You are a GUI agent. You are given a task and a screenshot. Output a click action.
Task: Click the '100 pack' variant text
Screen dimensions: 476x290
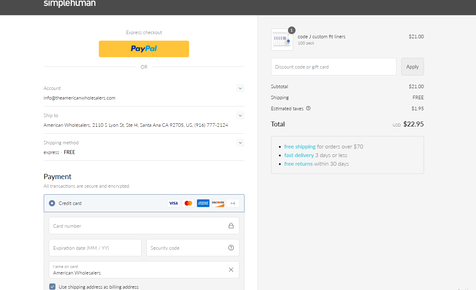pyautogui.click(x=306, y=43)
